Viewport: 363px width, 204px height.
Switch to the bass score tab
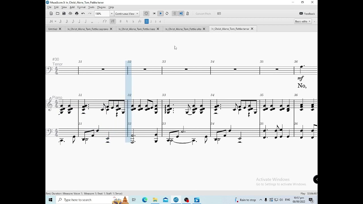tap(137, 29)
